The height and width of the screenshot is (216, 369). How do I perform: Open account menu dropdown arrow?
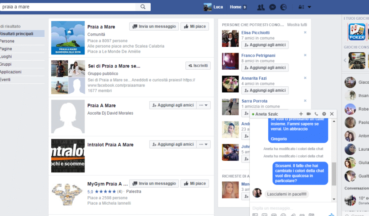310,7
